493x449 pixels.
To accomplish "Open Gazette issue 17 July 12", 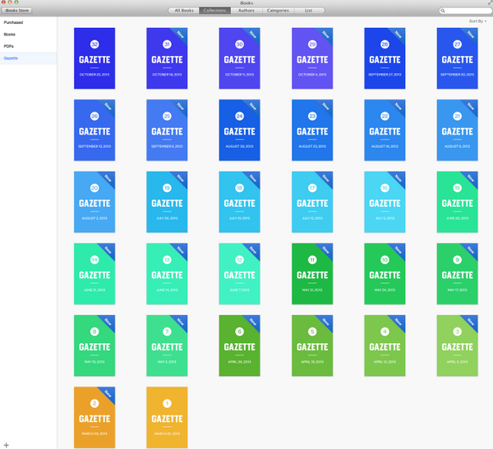I will 312,202.
